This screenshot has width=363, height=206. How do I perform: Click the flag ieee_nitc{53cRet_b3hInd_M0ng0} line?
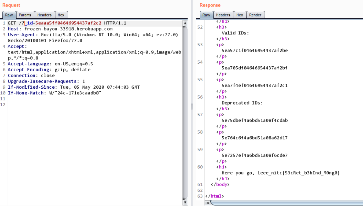pyautogui.click(x=281, y=173)
